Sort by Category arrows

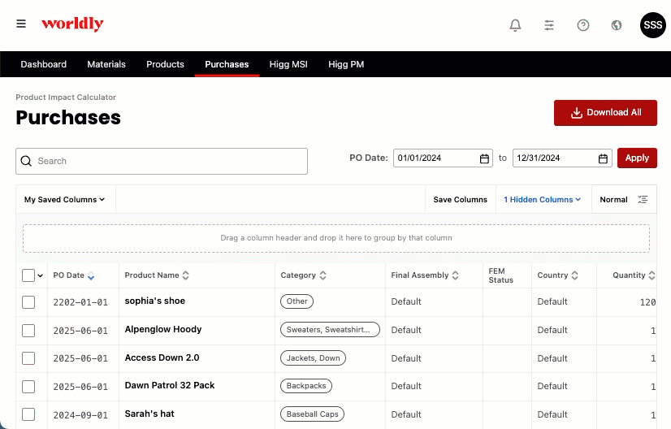[323, 275]
